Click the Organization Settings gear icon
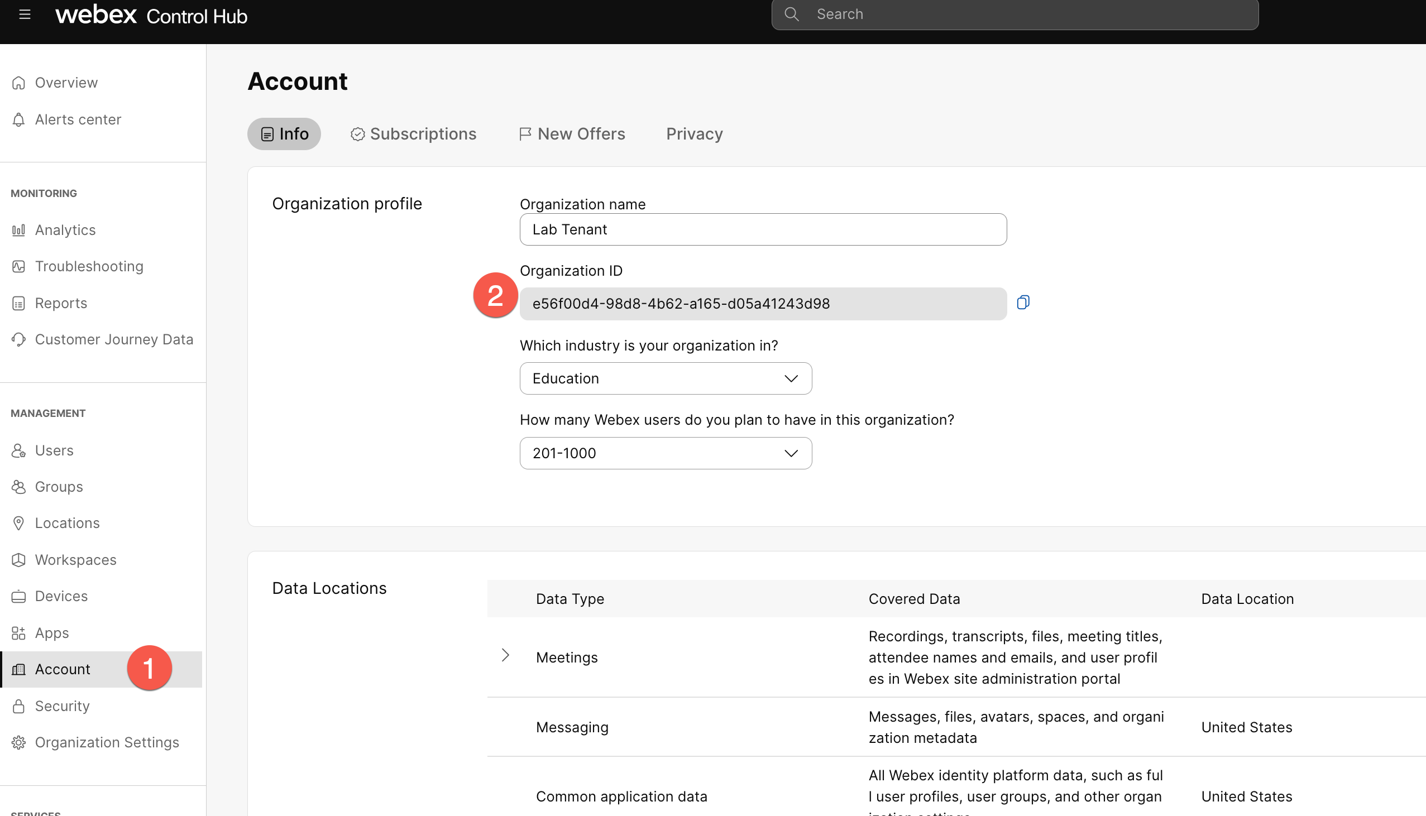Viewport: 1426px width, 816px height. 18,742
